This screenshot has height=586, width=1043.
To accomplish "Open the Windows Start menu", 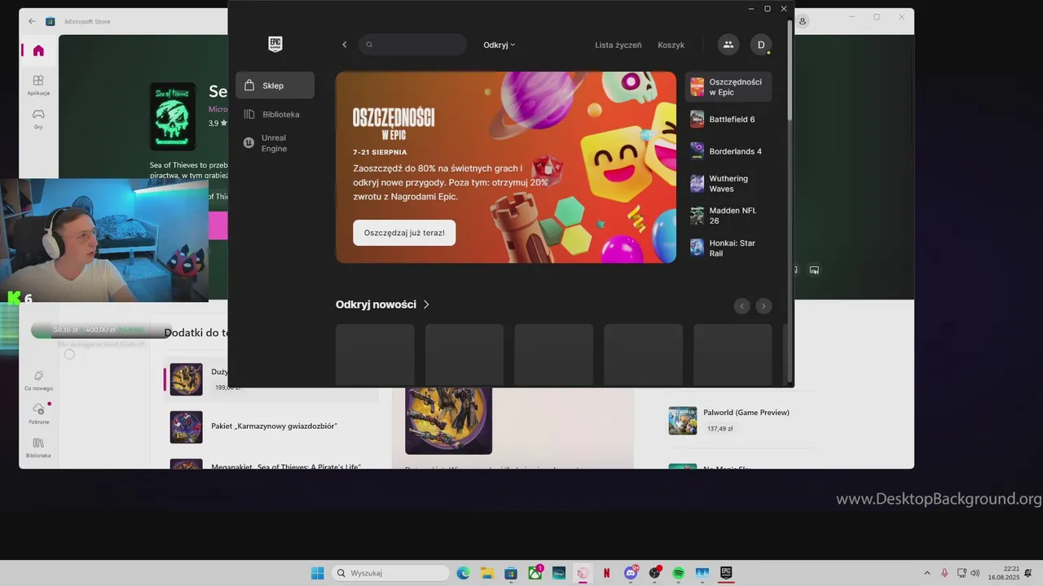I will click(x=318, y=573).
